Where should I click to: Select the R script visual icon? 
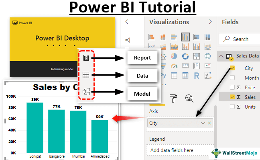click(x=197, y=76)
